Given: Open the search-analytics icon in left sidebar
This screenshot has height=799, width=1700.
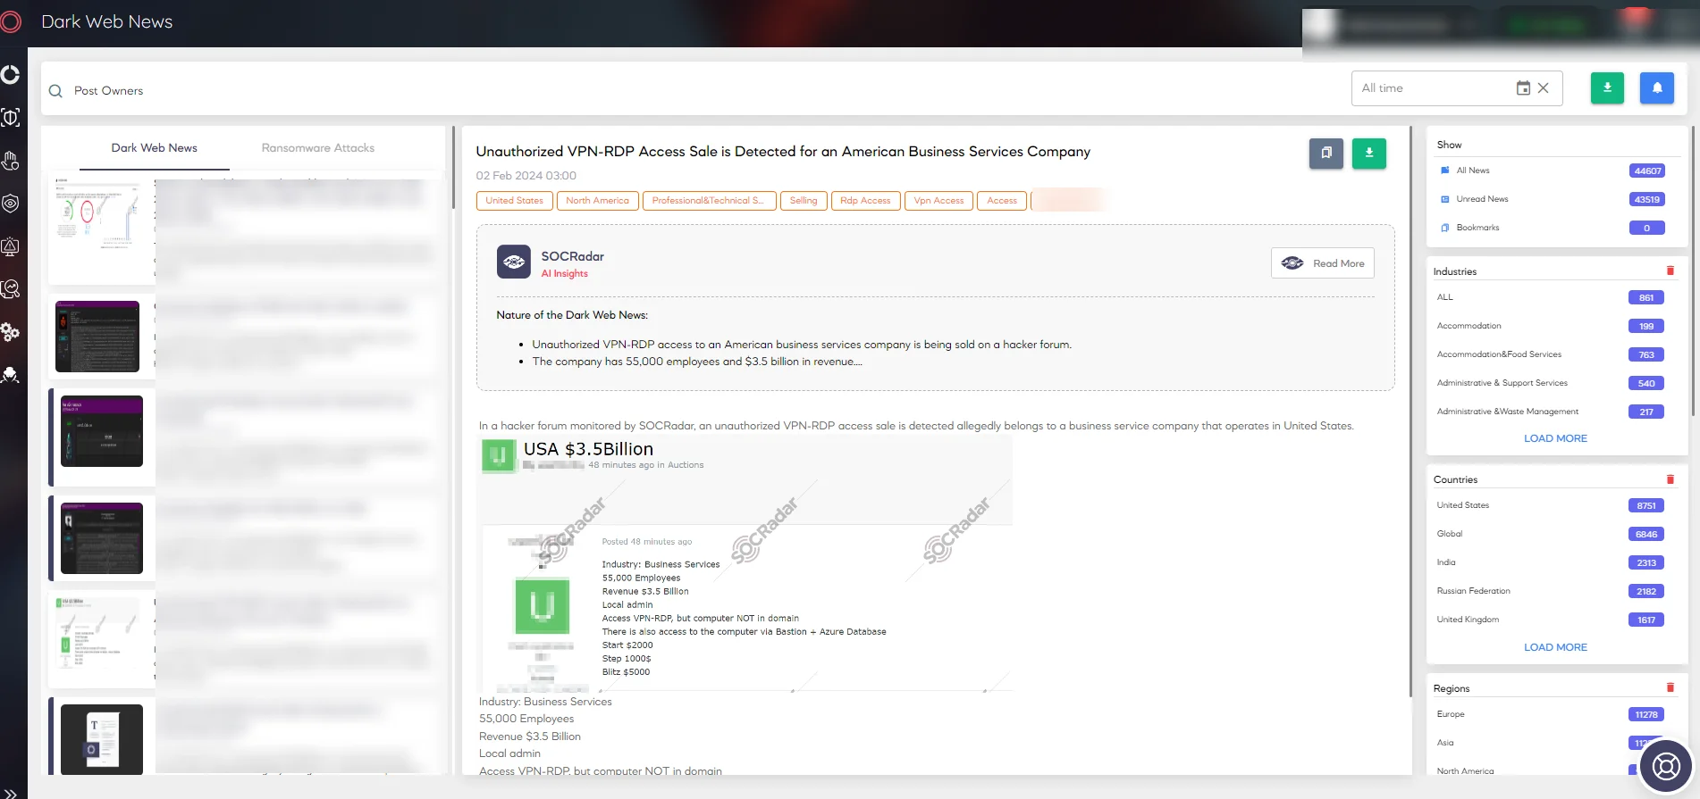Looking at the screenshot, I should pos(11,289).
